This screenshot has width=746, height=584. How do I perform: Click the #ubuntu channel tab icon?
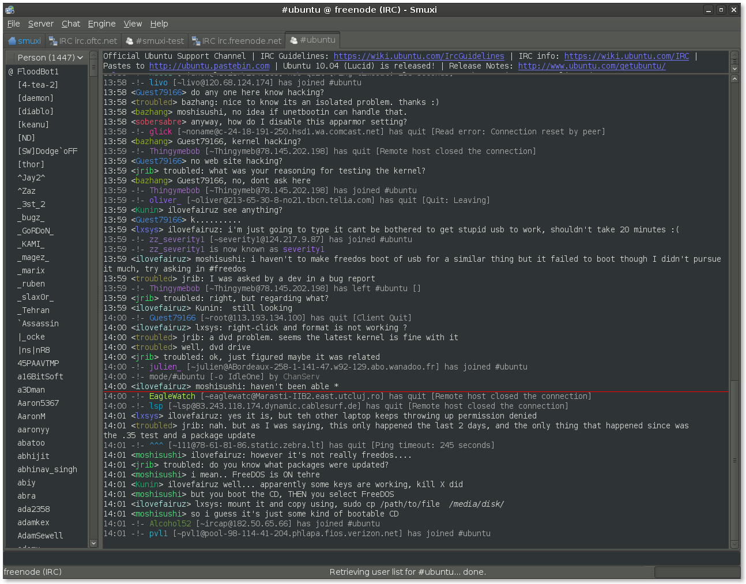pos(294,40)
